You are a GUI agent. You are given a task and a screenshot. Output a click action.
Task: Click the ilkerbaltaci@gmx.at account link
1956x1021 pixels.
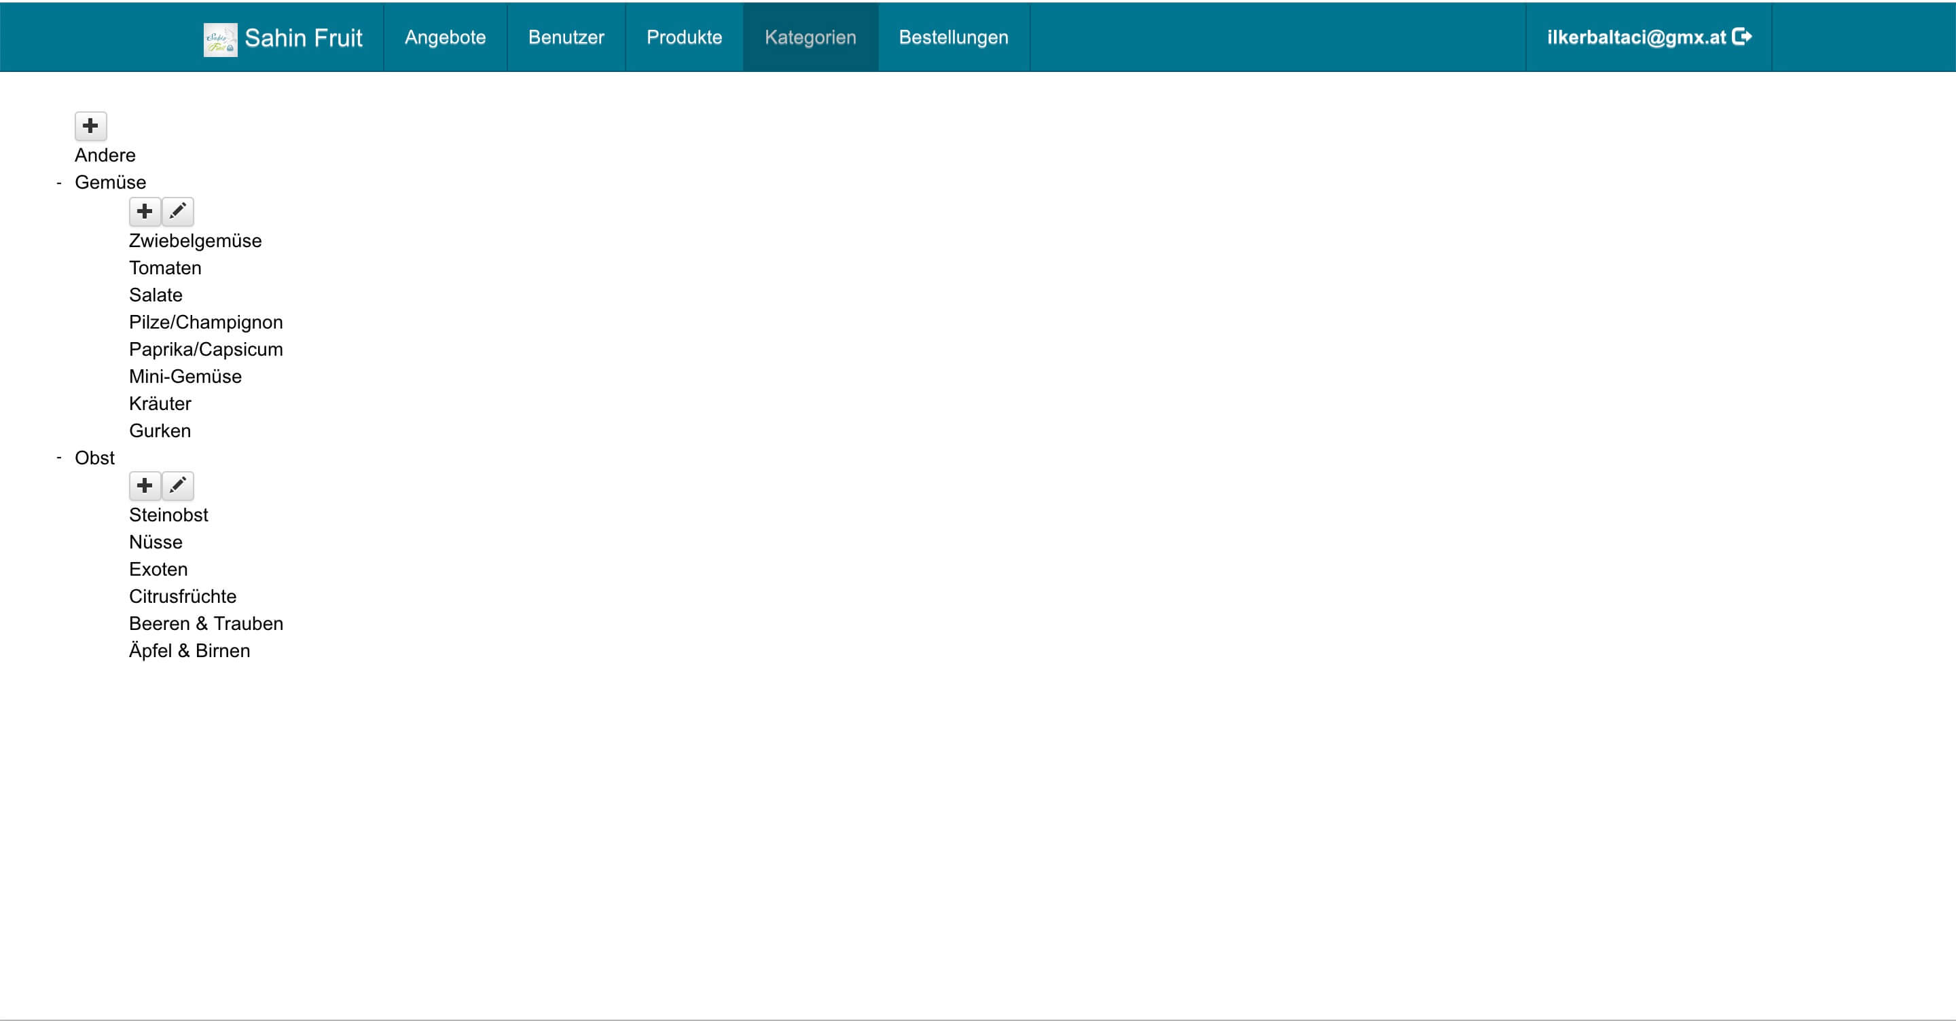(1635, 37)
